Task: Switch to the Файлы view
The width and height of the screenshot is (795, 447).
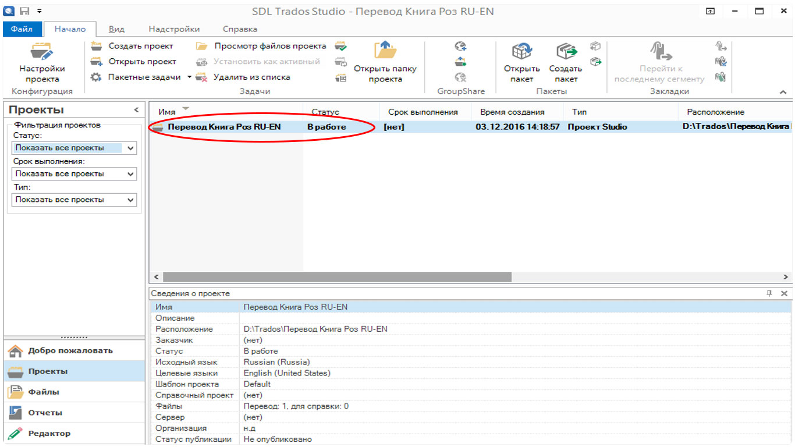Action: [74, 392]
